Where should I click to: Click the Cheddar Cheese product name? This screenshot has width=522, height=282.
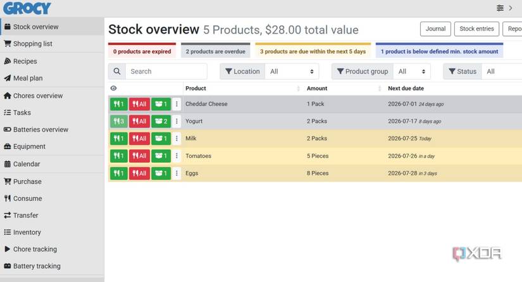coord(206,104)
